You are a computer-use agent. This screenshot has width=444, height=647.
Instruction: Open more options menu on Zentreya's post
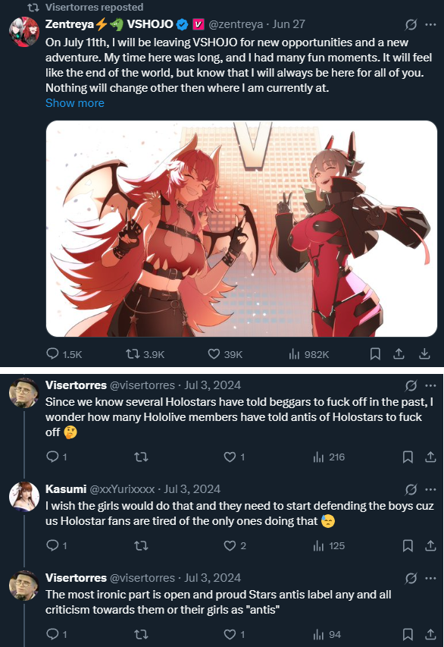[430, 25]
